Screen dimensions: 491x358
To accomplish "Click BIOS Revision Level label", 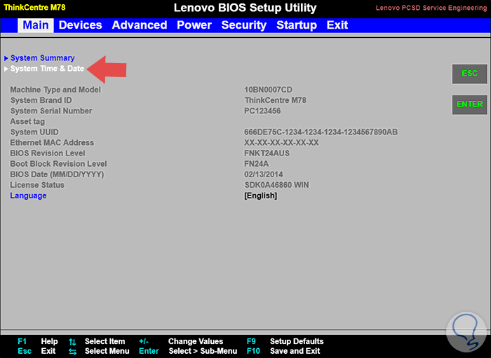I will 48,153.
